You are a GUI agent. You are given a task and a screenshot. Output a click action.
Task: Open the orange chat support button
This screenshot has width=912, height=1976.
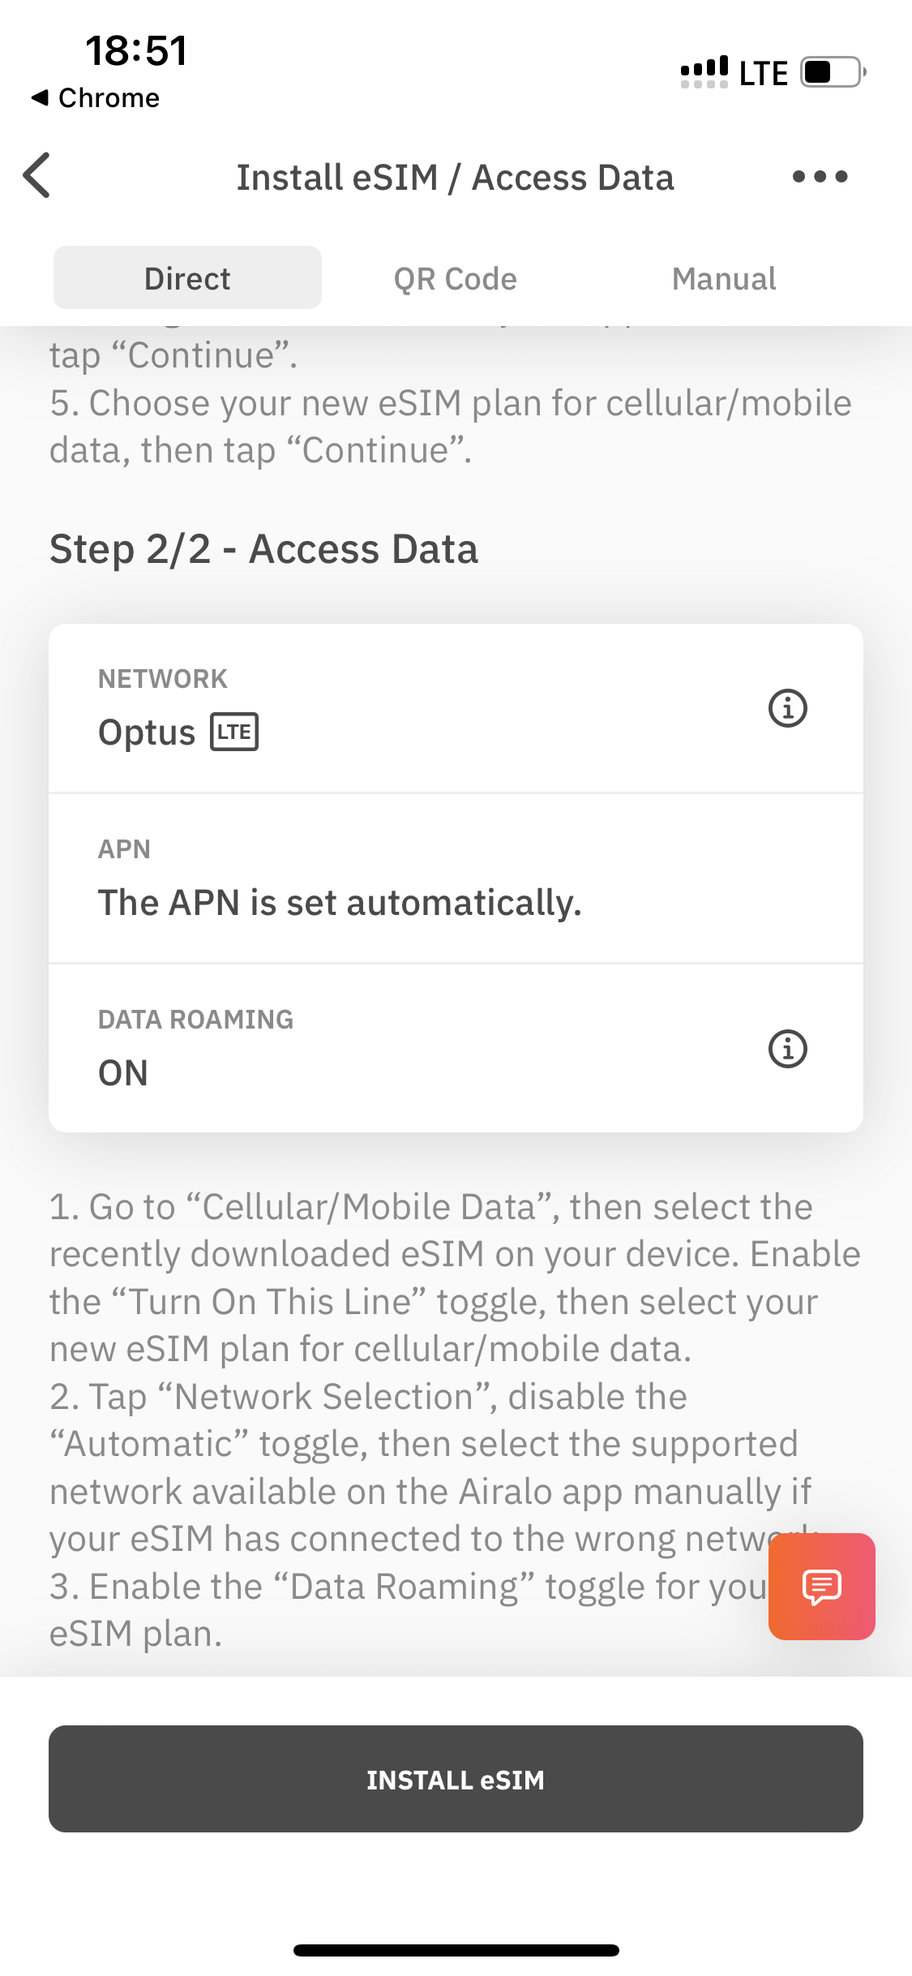click(x=821, y=1586)
